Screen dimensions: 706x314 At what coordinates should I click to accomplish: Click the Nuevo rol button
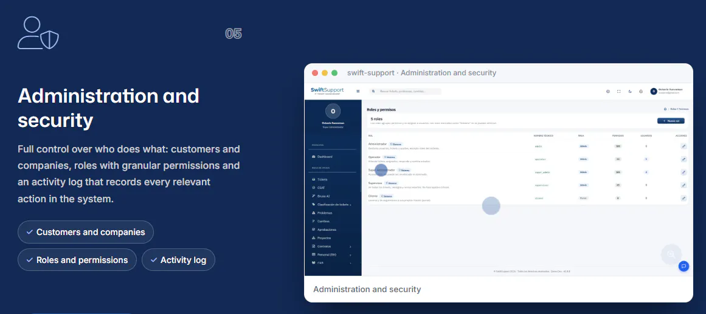coord(671,121)
